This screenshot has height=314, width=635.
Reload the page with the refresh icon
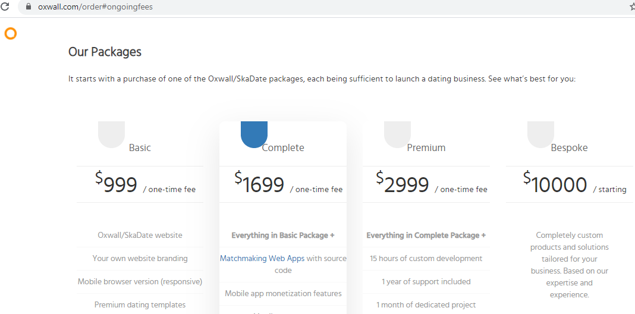click(5, 7)
